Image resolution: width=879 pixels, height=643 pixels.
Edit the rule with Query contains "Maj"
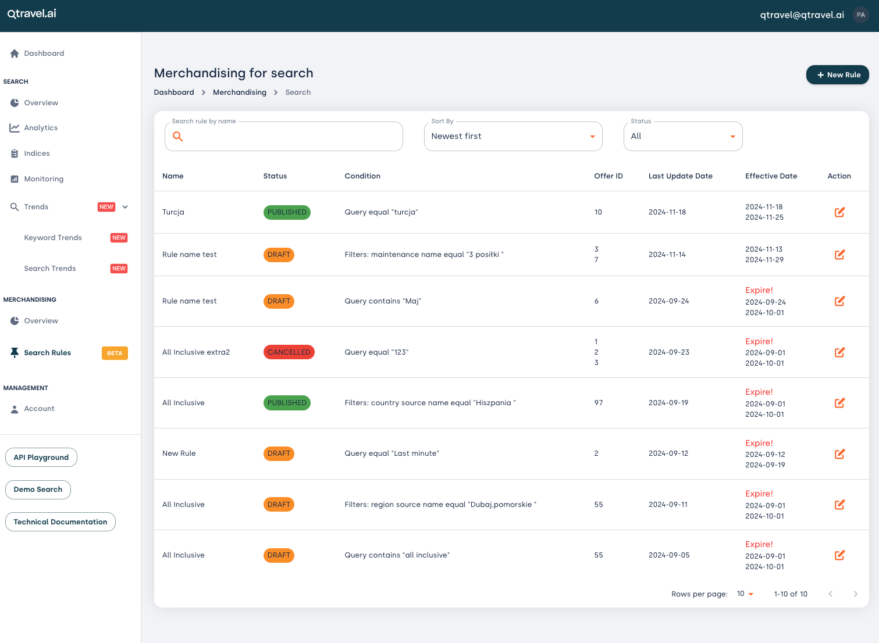(x=839, y=301)
